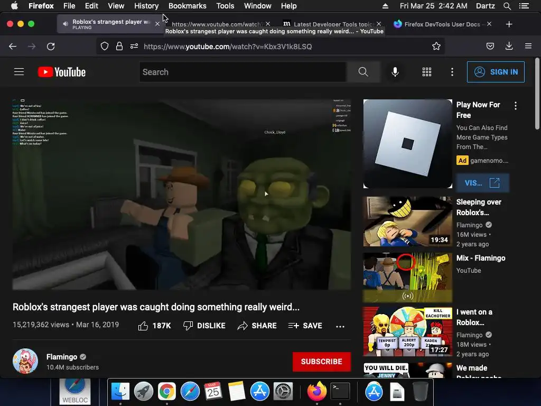Close the Firefox DevTools User Docs tab
541x406 pixels.
pos(489,24)
